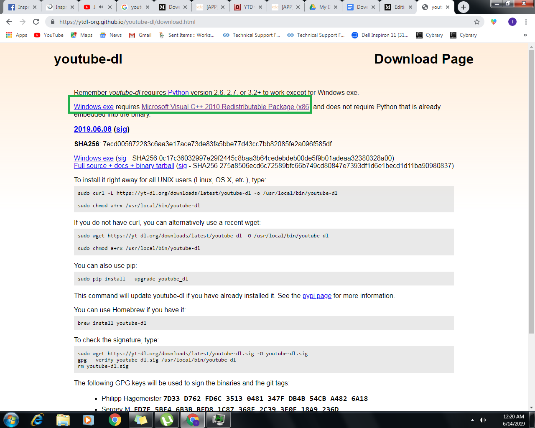Screen dimensions: 535x428
Task: Open the clock showing 12:20 AM
Action: 514,420
